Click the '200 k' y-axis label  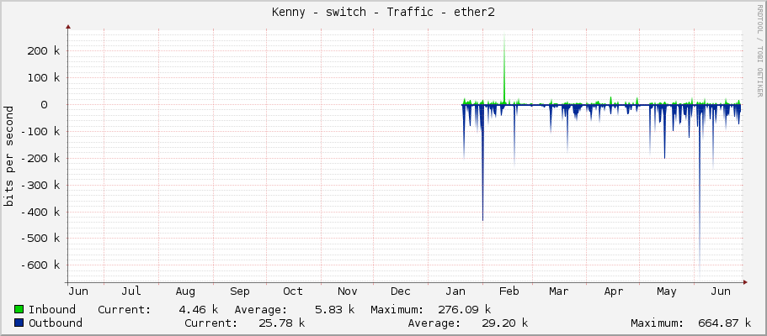pos(44,50)
